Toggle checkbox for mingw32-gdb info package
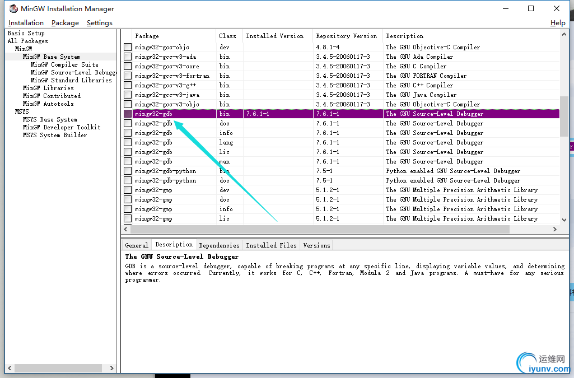Viewport: 574px width, 378px height. (x=127, y=133)
